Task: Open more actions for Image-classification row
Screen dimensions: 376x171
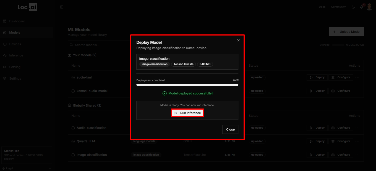Action: pos(357,155)
